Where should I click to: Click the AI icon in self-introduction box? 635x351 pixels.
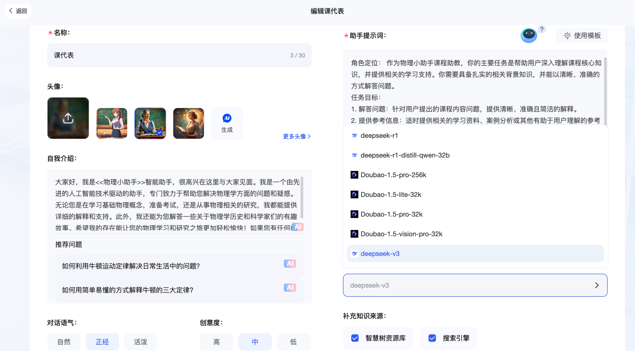(298, 227)
